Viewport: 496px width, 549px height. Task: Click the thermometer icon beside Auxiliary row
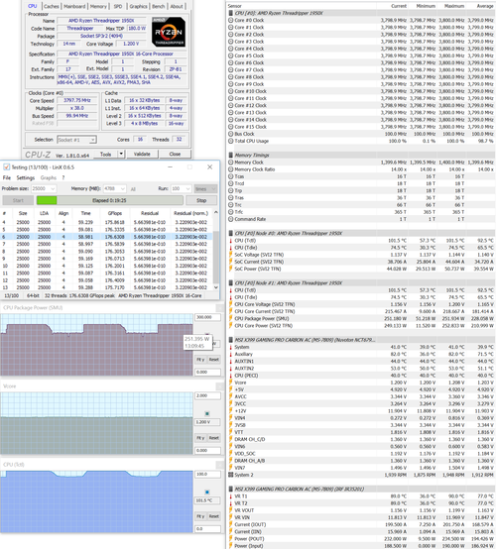click(x=231, y=354)
